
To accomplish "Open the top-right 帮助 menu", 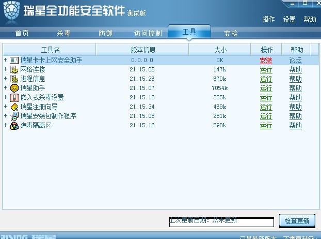I will pos(310,19).
